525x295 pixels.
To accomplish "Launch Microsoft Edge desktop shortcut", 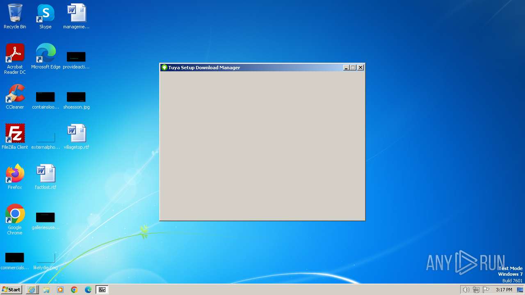I will 46,57.
